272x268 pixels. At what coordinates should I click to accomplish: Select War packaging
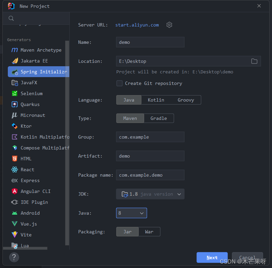click(x=149, y=232)
